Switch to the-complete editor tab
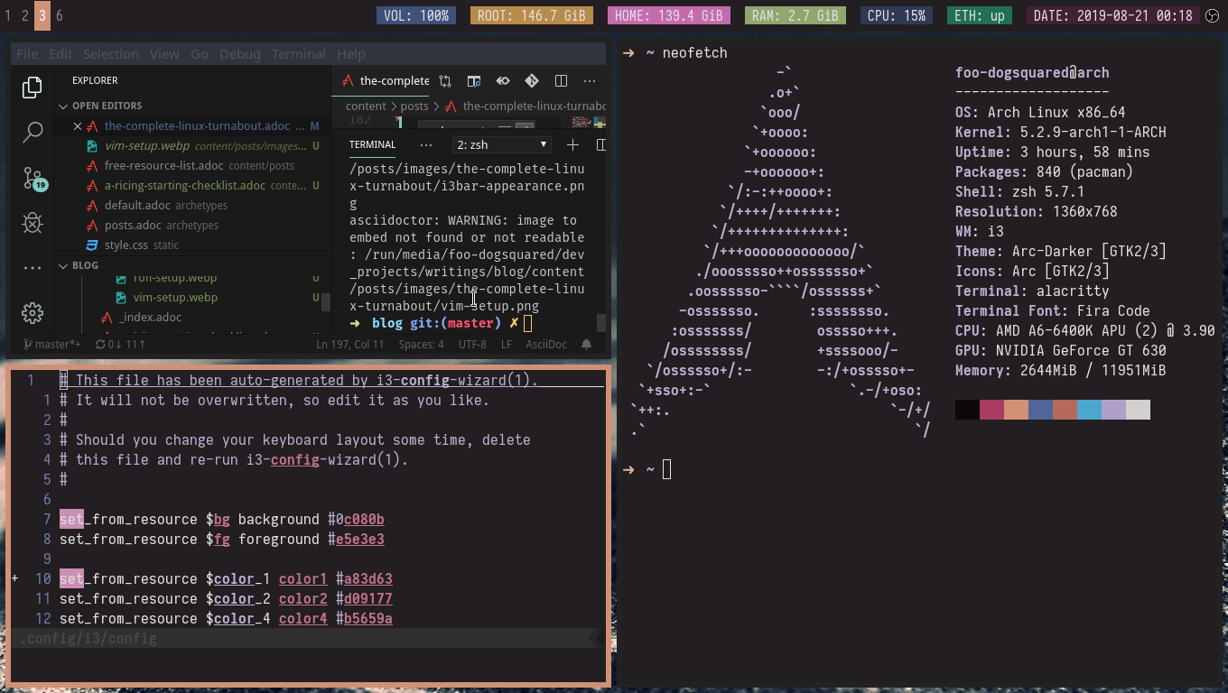The width and height of the screenshot is (1228, 693). coord(382,80)
